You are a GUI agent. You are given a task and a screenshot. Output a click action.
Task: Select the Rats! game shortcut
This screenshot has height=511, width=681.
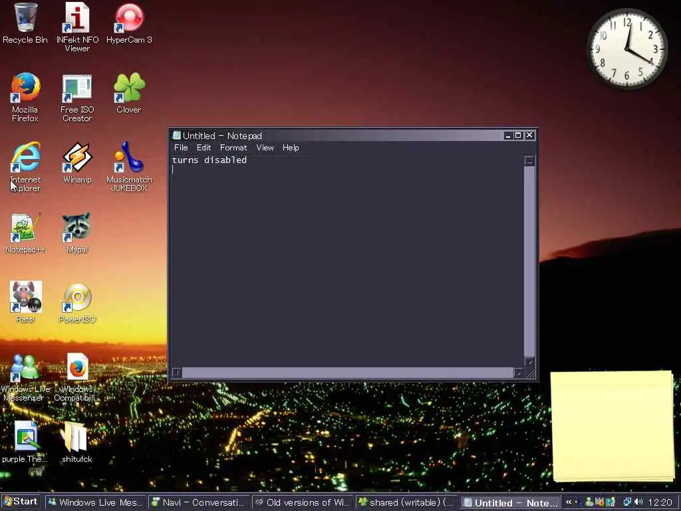25,303
